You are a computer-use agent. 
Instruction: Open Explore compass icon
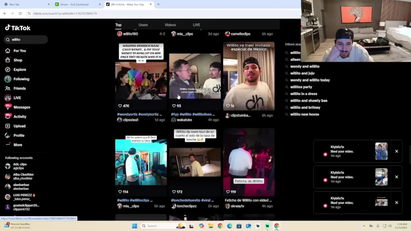8,70
